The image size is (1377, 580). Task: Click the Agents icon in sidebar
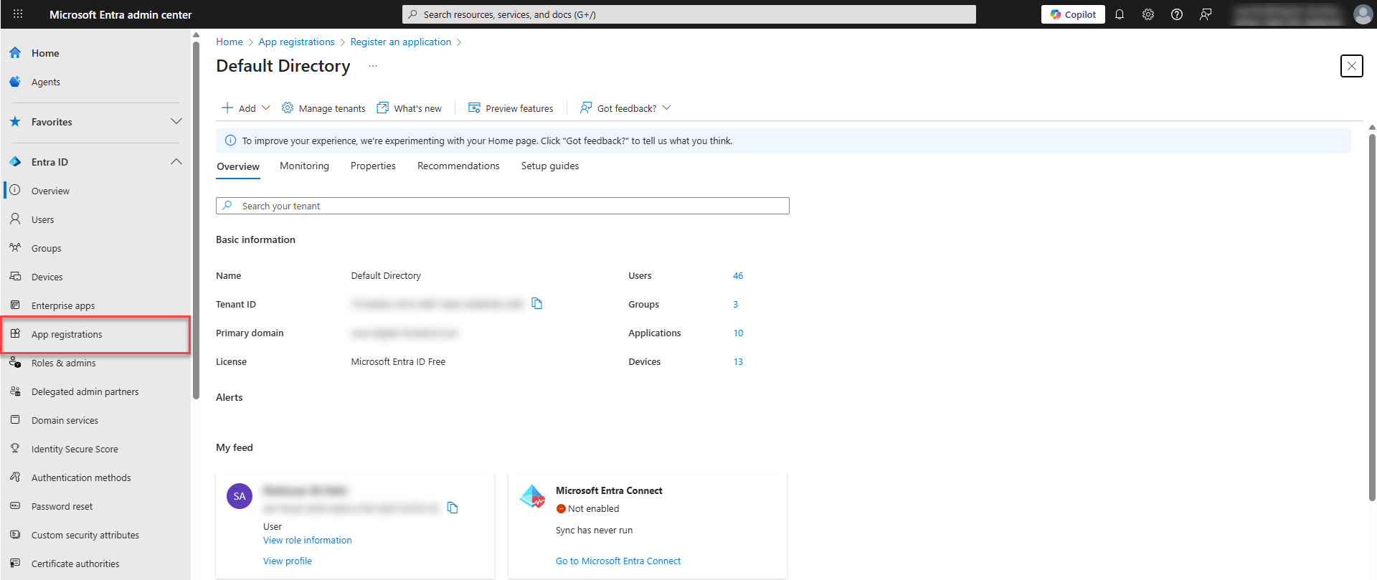15,82
